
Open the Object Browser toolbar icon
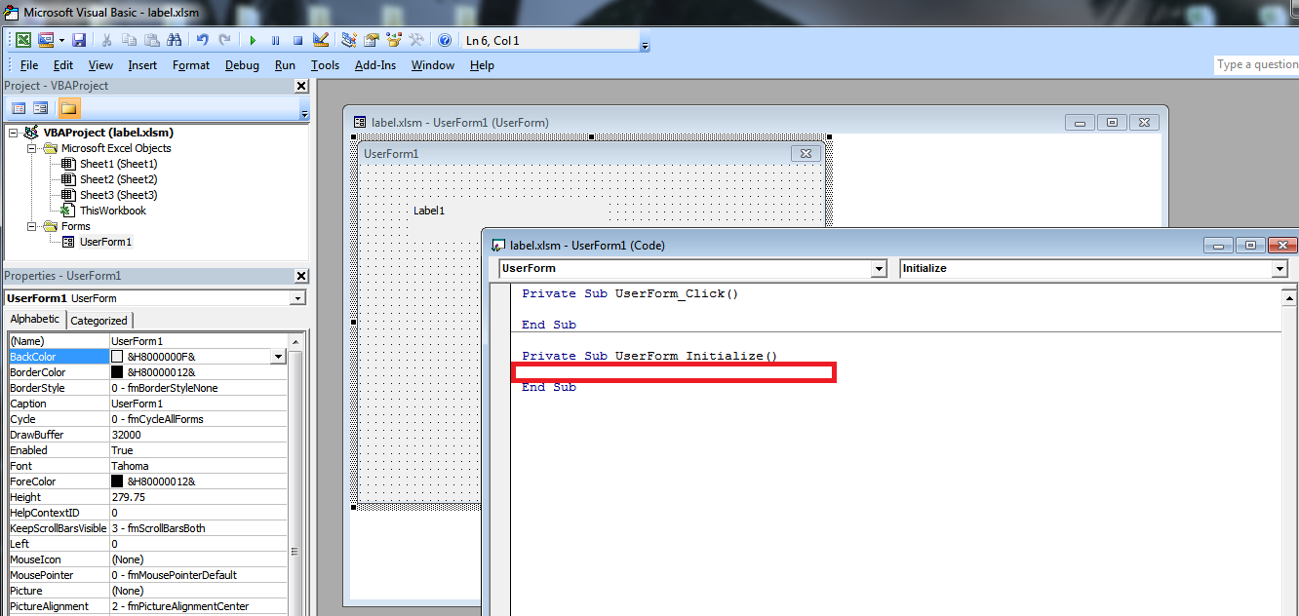click(394, 40)
